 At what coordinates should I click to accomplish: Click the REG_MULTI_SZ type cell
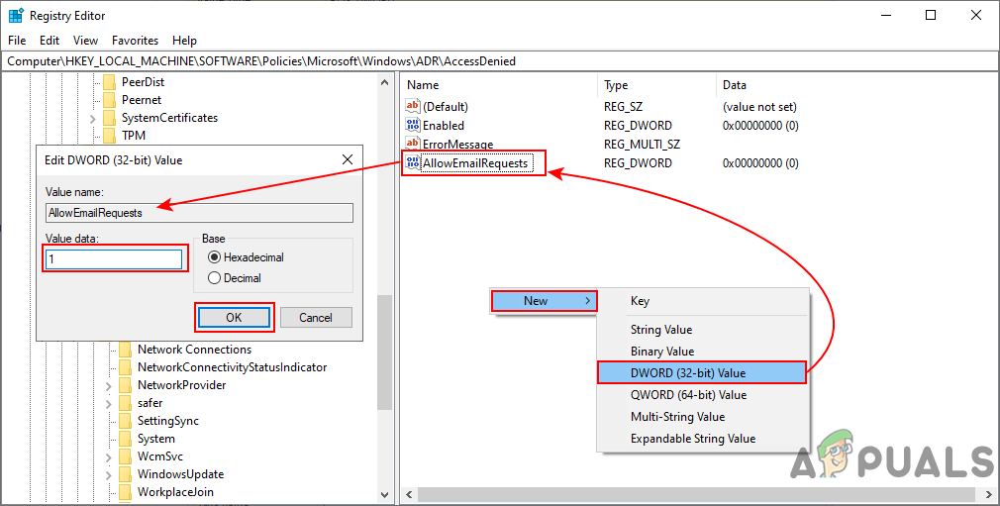(642, 145)
